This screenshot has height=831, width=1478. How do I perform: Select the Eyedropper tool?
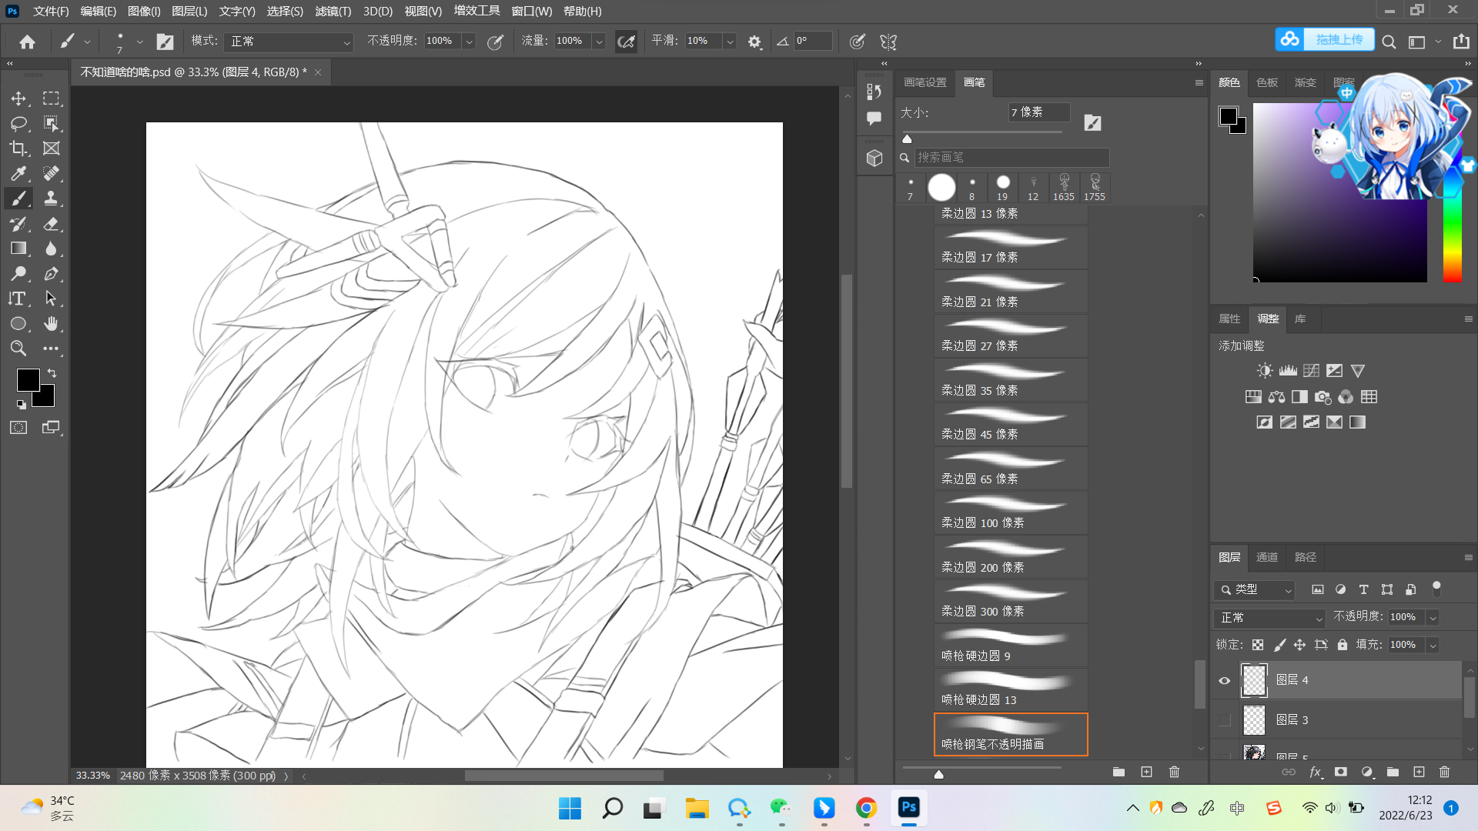click(x=18, y=173)
